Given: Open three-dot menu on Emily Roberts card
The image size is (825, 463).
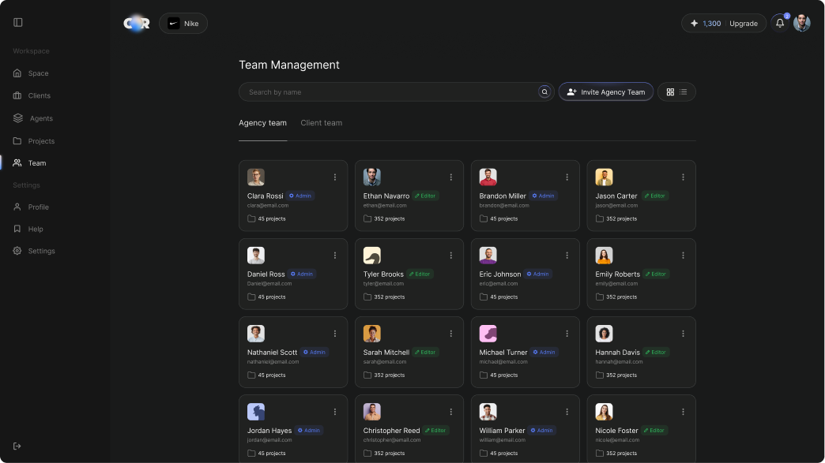Looking at the screenshot, I should (684, 256).
